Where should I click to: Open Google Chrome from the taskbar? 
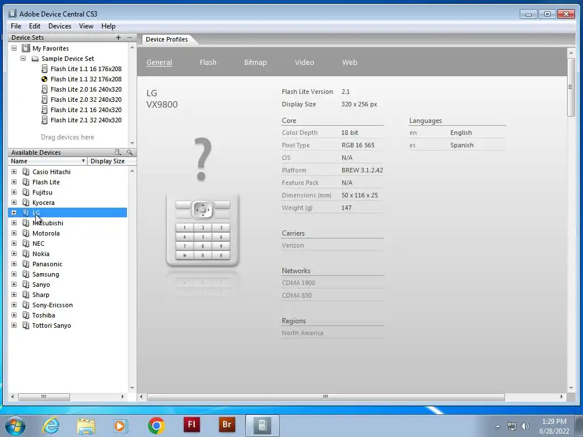coord(156,426)
